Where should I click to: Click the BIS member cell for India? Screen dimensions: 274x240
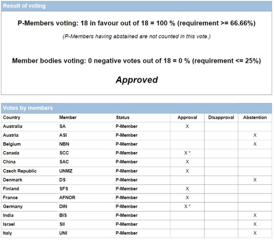(x=63, y=215)
